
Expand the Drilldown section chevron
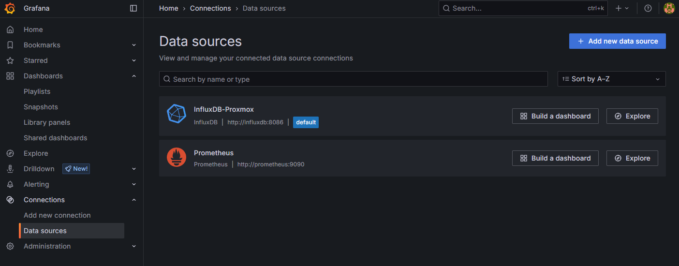click(x=134, y=169)
